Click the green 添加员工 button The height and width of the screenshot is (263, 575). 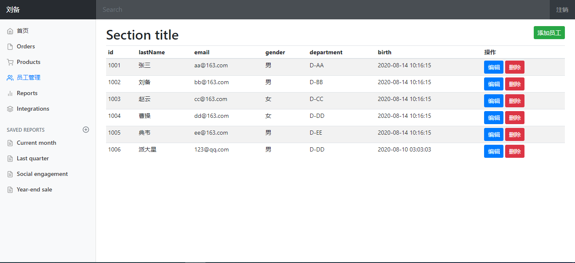549,33
